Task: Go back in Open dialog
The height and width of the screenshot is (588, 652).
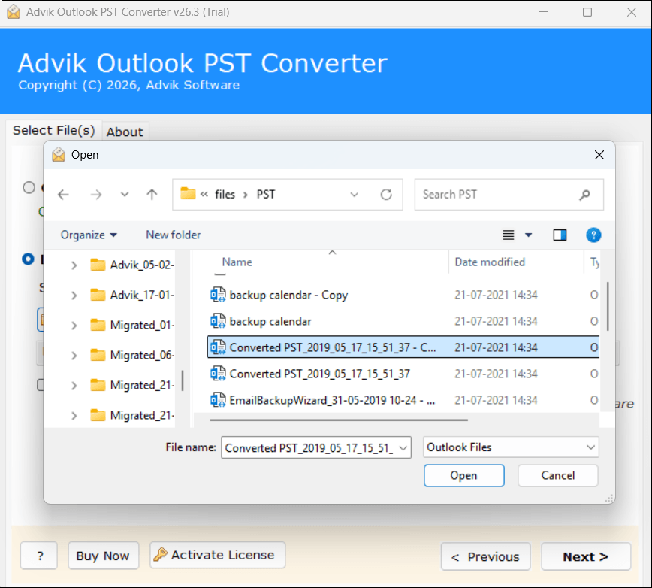Action: [63, 194]
